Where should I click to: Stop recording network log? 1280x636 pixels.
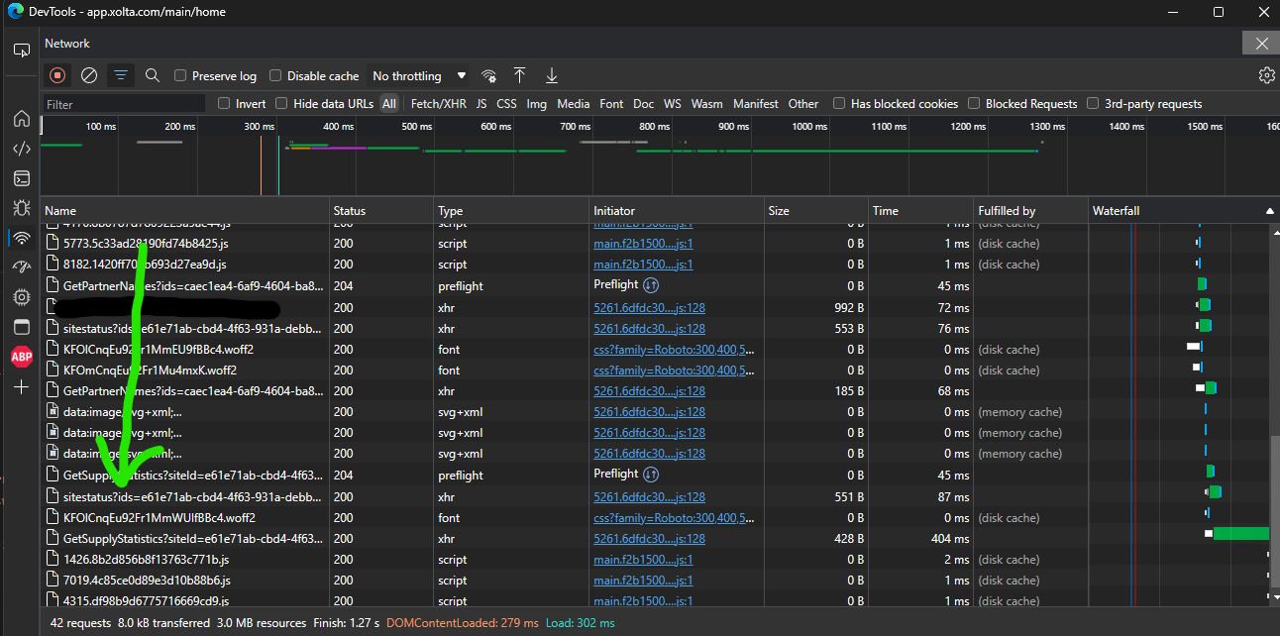(57, 75)
